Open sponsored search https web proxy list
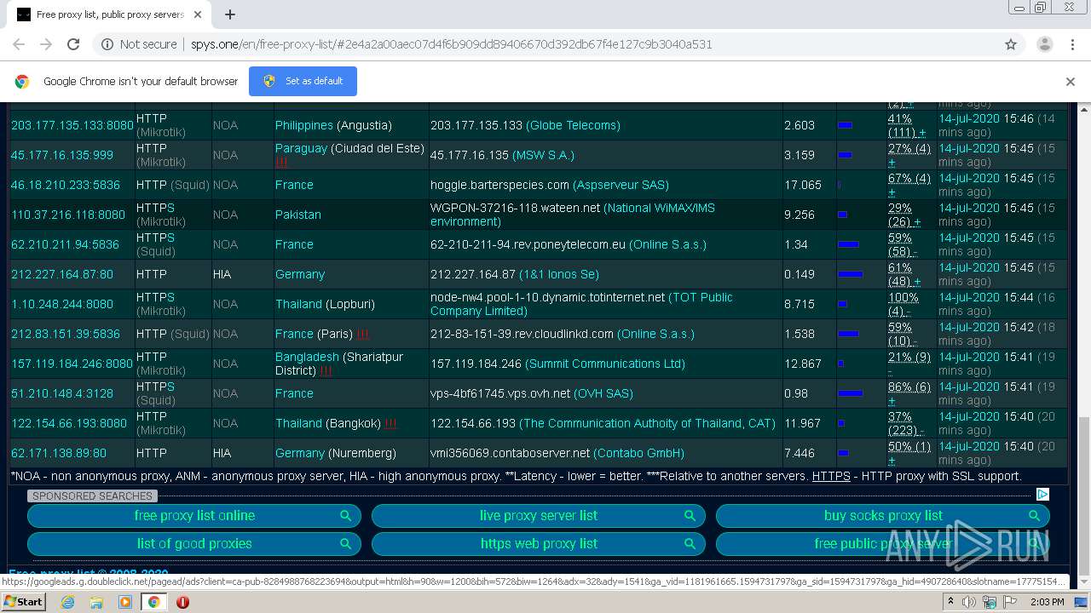This screenshot has height=613, width=1091. pyautogui.click(x=539, y=544)
